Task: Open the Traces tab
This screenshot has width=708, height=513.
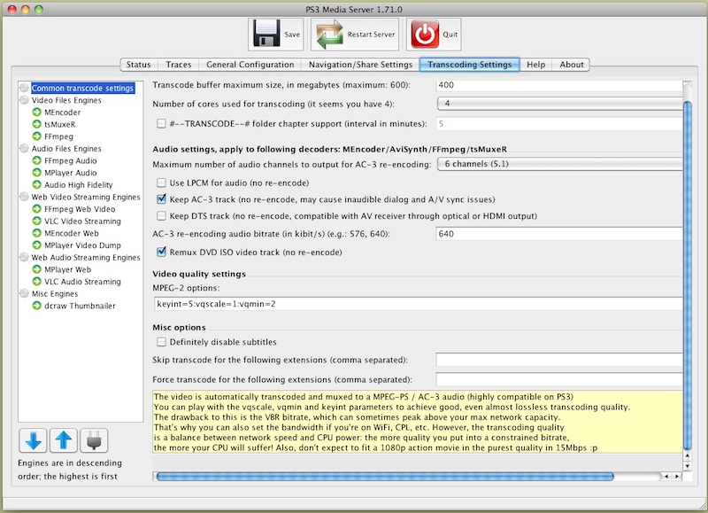Action: tap(178, 65)
